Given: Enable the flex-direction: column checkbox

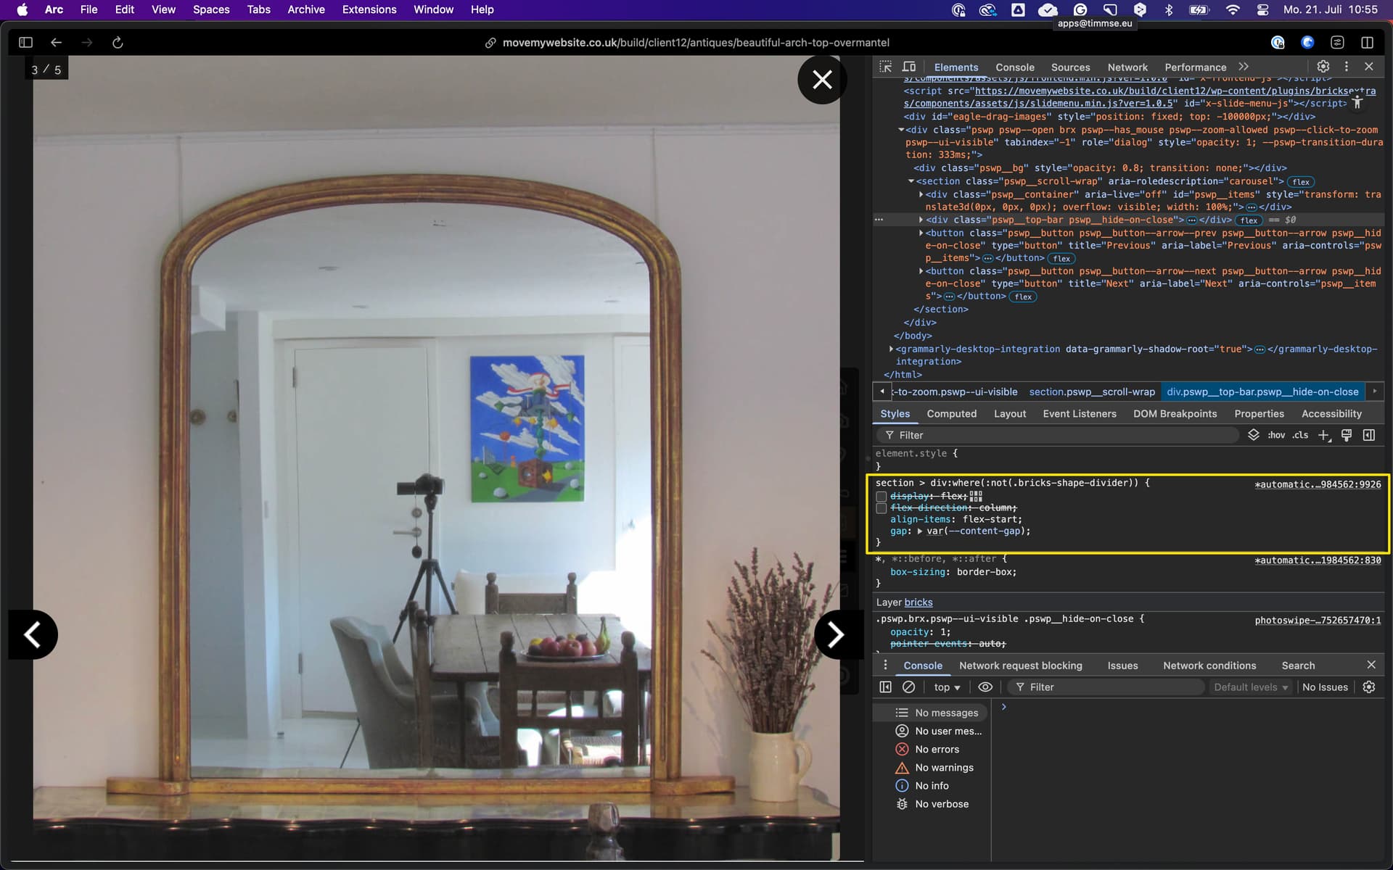Looking at the screenshot, I should click(x=881, y=508).
